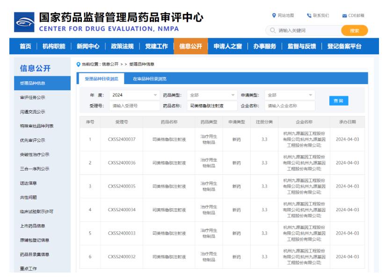Switch to the 在审品种目录浏览 tab
This screenshot has width=386, height=280.
point(149,79)
